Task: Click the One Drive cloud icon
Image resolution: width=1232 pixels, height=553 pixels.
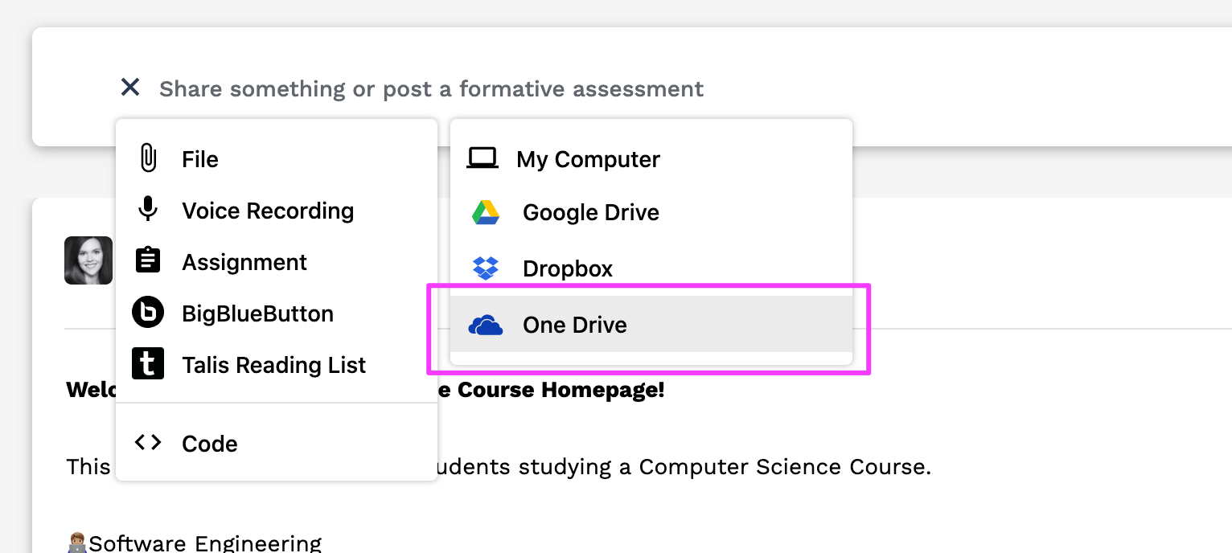Action: (x=486, y=325)
